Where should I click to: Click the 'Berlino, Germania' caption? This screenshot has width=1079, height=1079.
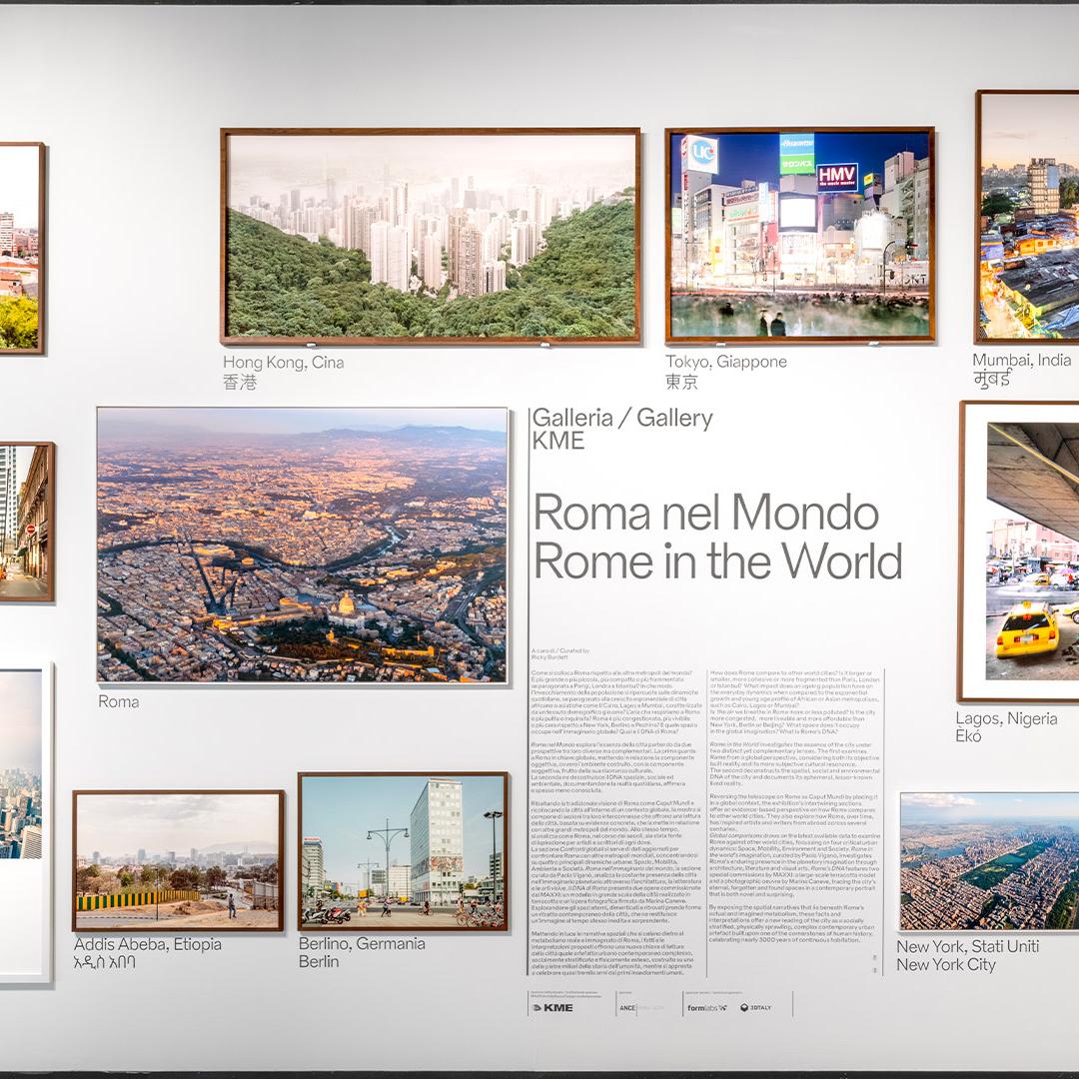[x=362, y=943]
